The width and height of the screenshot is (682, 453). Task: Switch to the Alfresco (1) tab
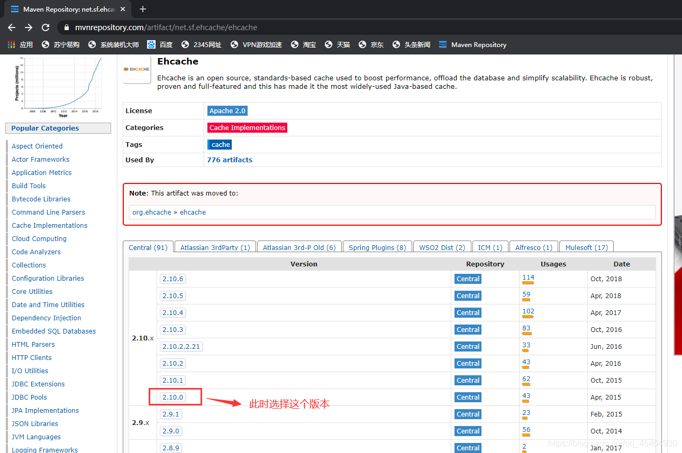coord(533,247)
